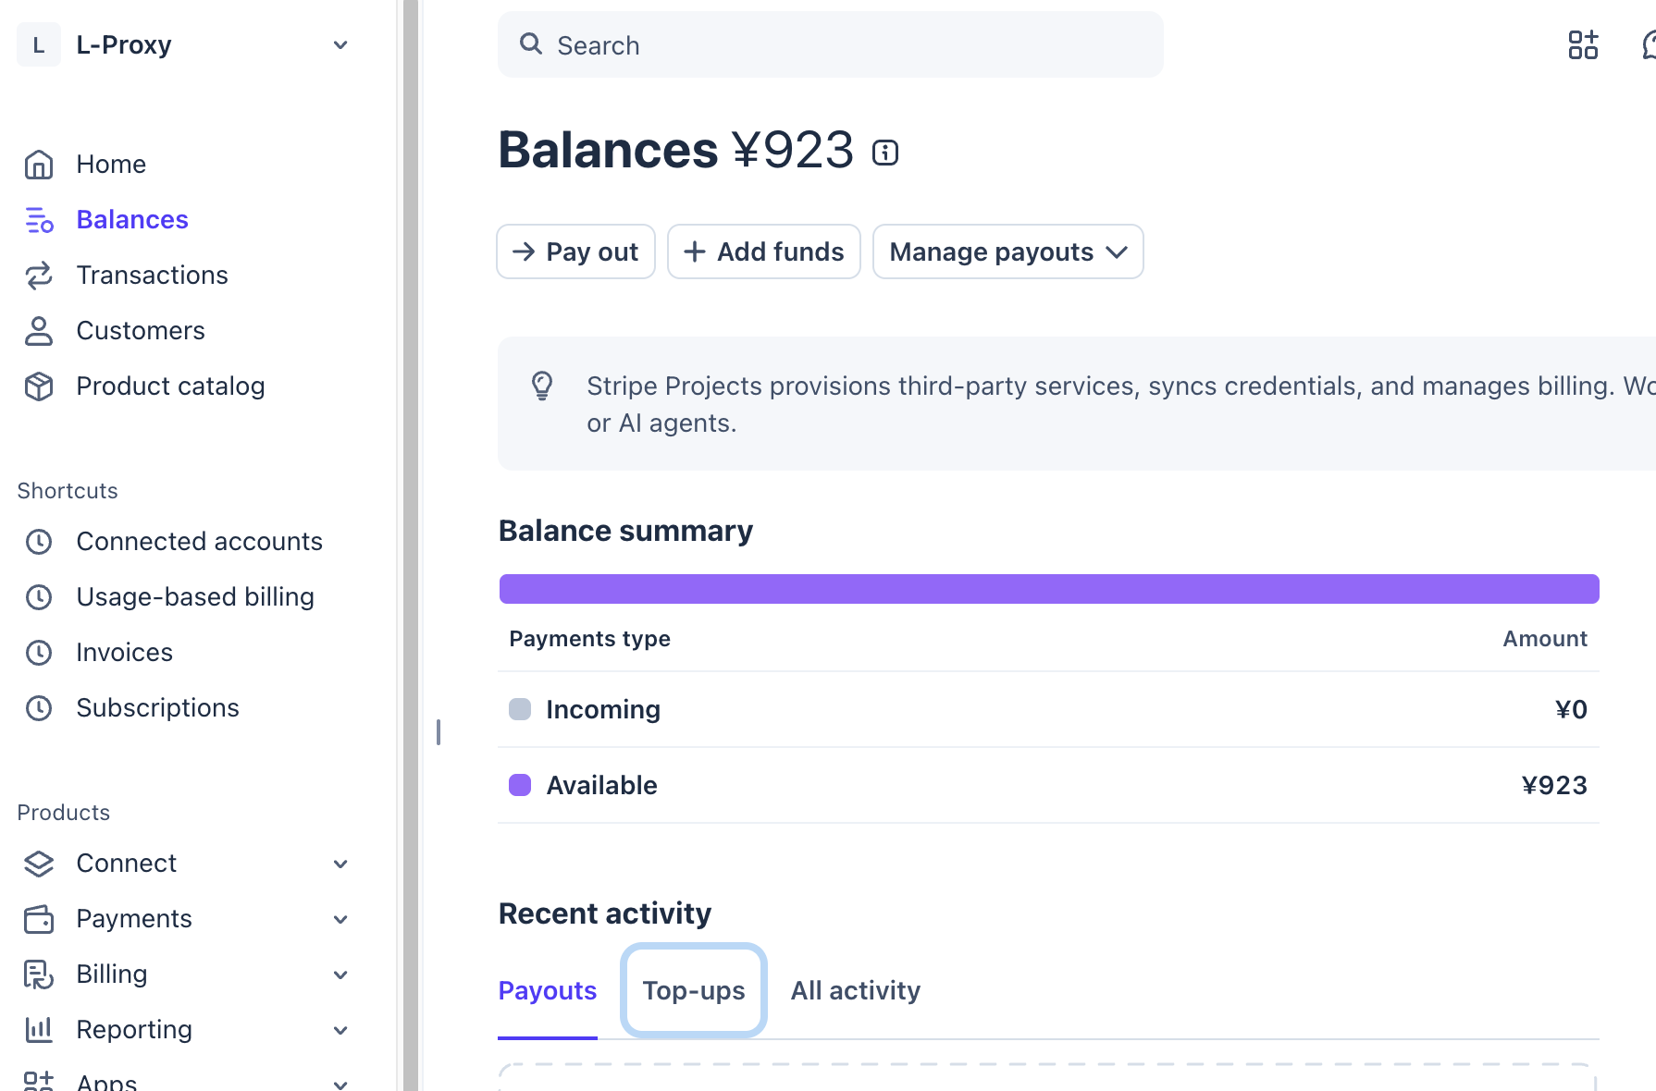This screenshot has height=1091, width=1656.
Task: Switch to the Top-ups tab
Action: pos(694,991)
